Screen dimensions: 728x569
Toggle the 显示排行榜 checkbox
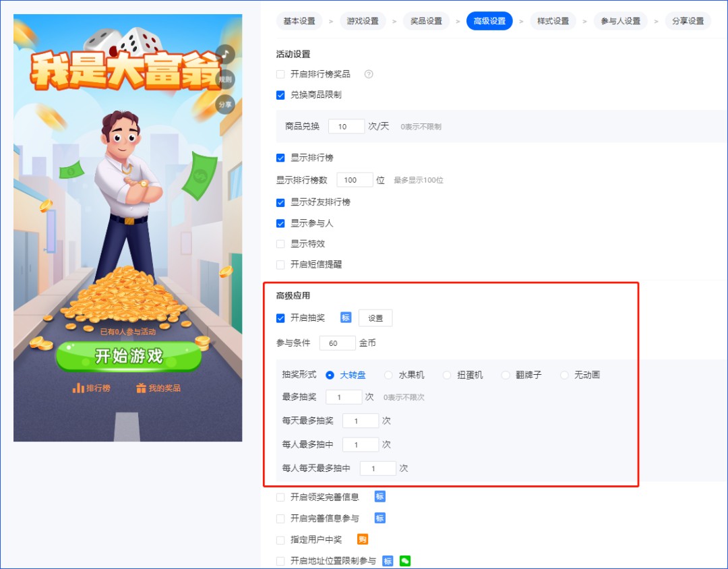280,158
